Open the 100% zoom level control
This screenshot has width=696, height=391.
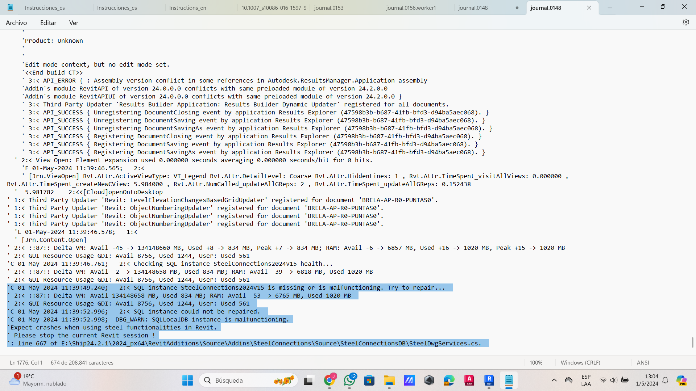[536, 362]
